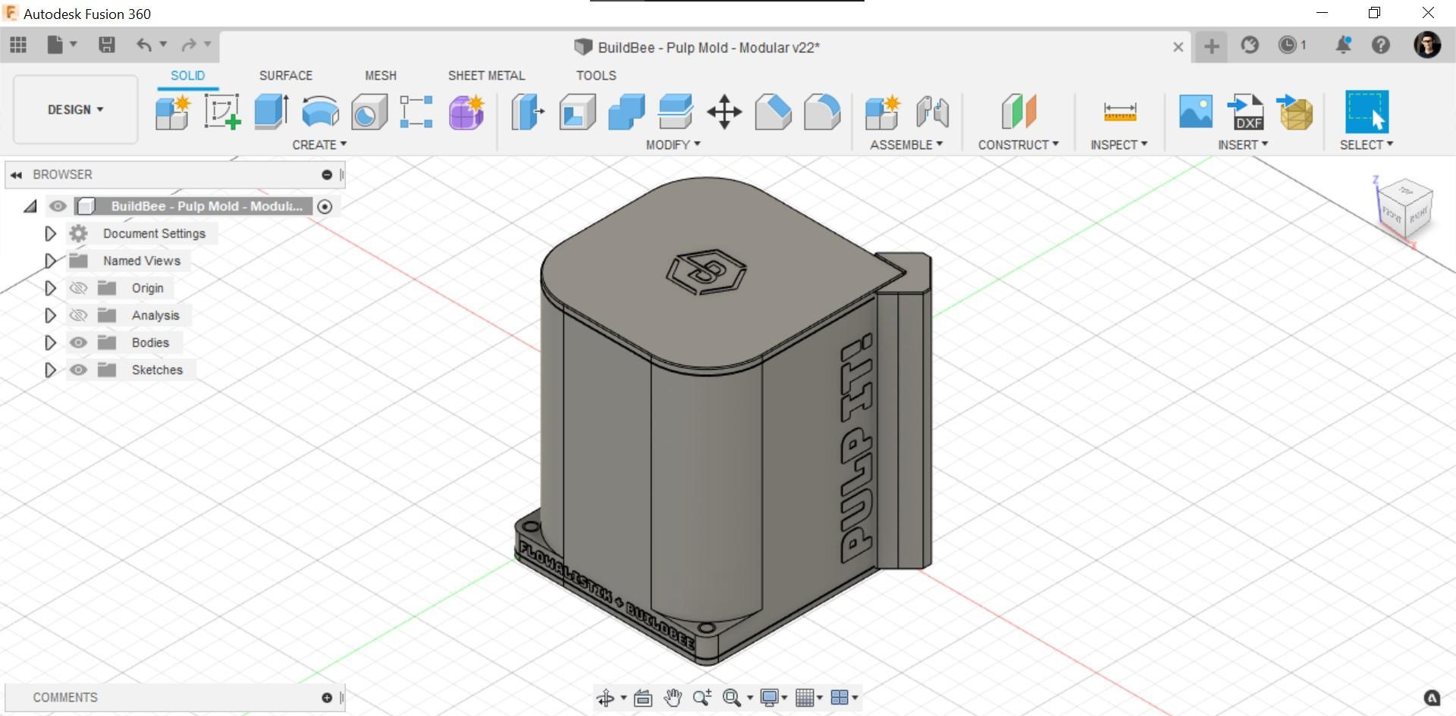
Task: Open the Extrude tool
Action: [x=270, y=112]
